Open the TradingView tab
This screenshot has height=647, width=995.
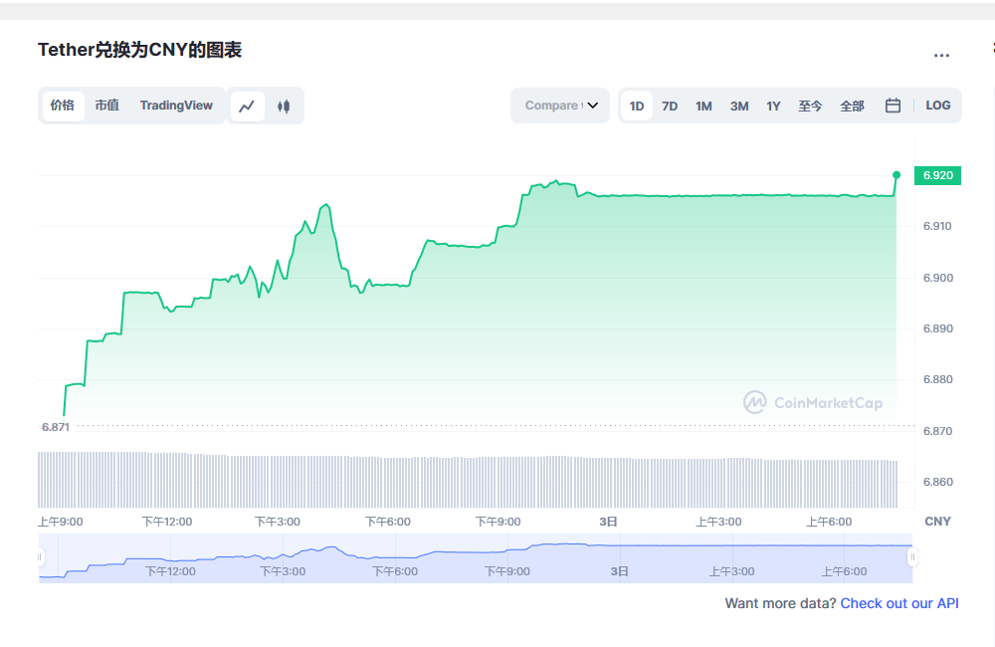(x=176, y=106)
